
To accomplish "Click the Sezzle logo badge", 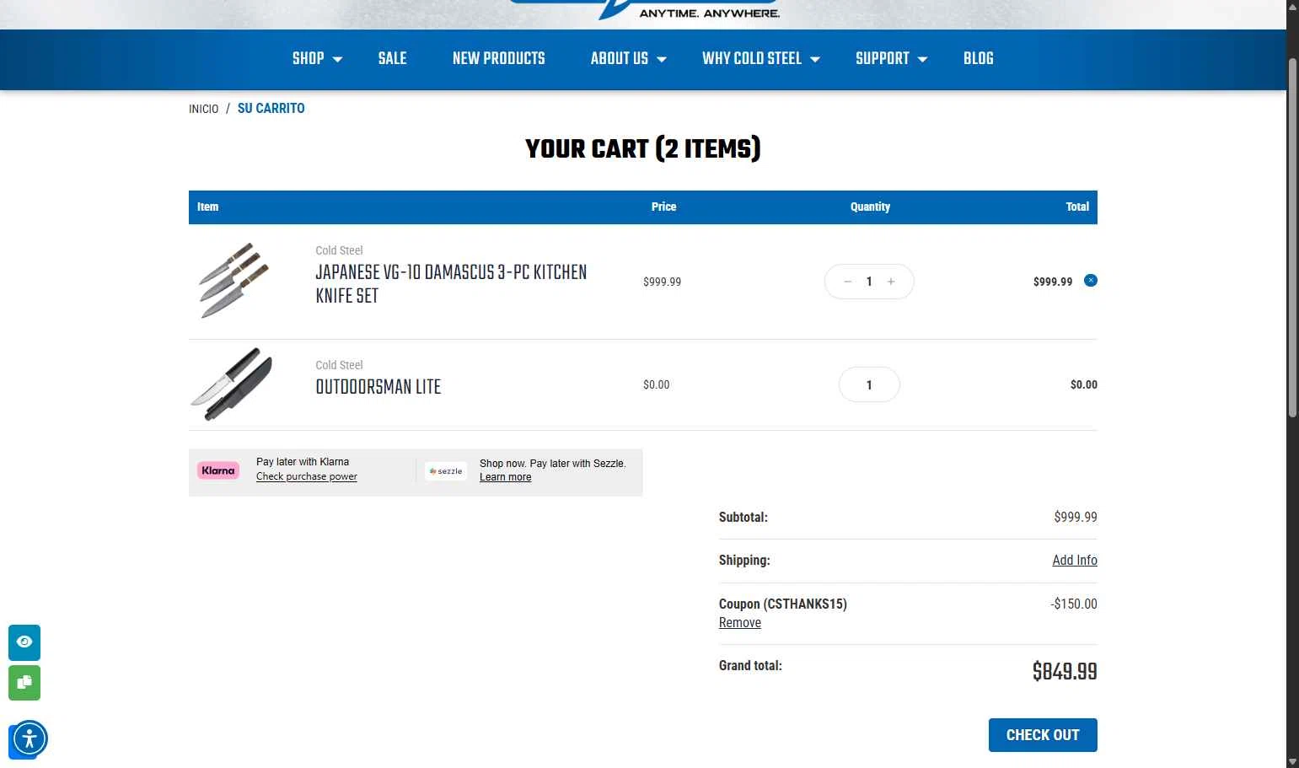I will click(446, 471).
